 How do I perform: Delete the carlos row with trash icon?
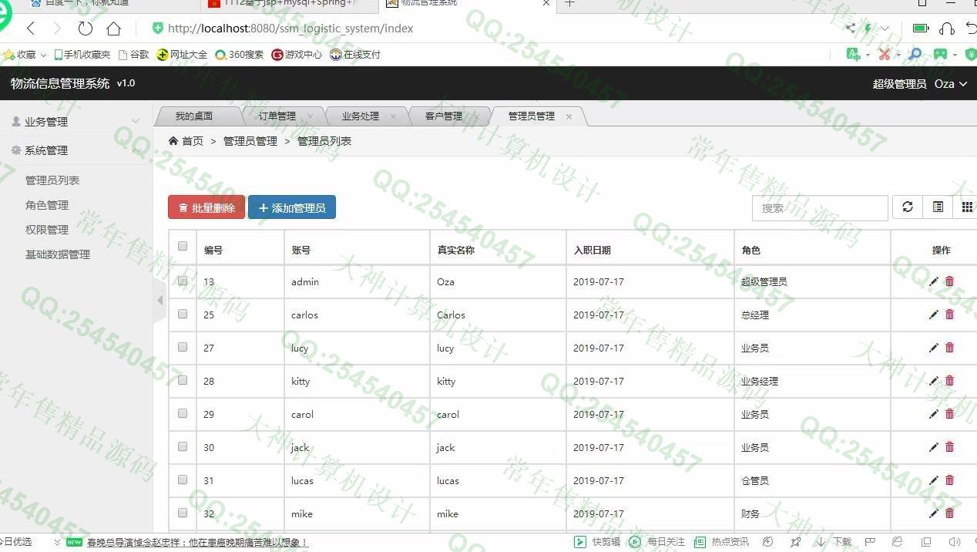(x=949, y=315)
